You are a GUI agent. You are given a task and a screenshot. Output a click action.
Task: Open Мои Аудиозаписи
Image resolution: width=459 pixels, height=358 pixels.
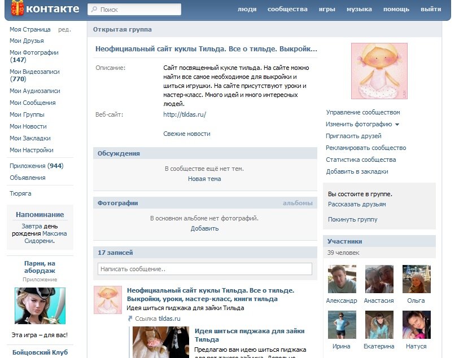[x=35, y=91]
